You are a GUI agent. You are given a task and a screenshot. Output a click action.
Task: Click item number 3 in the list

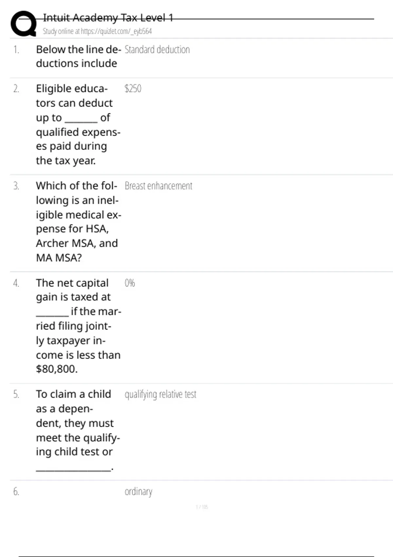coord(16,186)
